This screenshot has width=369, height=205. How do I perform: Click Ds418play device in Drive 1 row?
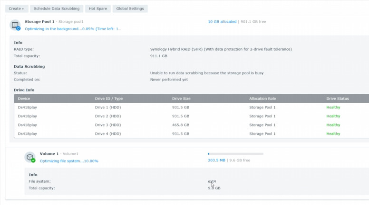pos(27,107)
